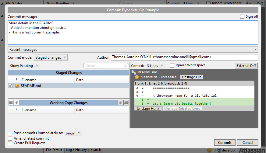Click the stage all files double-up arrow icon

pyautogui.click(x=11, y=103)
